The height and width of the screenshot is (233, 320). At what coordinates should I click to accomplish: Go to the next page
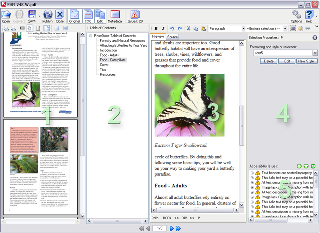pyautogui.click(x=172, y=228)
